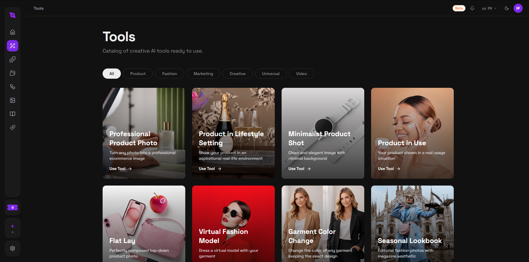Image resolution: width=529 pixels, height=262 pixels.
Task: Open the notifications bell
Action: coord(472,8)
